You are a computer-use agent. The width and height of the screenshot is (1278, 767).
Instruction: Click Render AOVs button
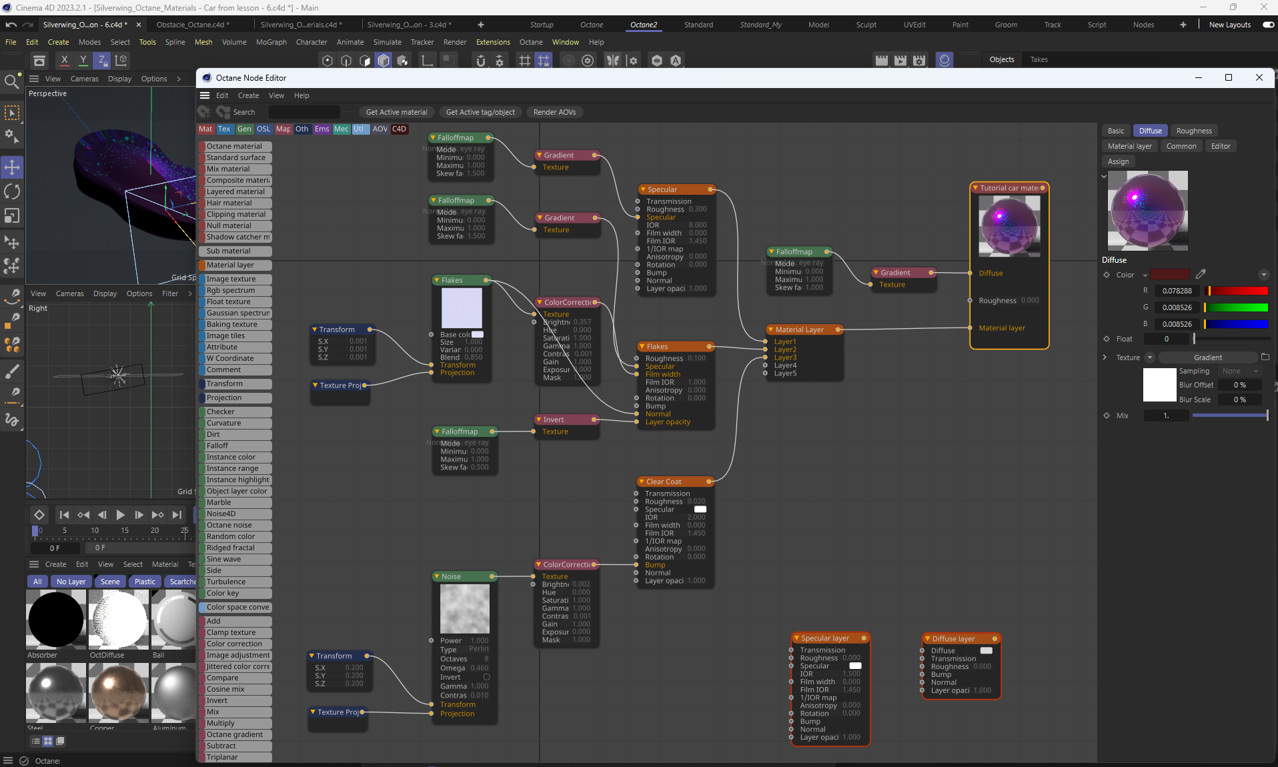(554, 112)
